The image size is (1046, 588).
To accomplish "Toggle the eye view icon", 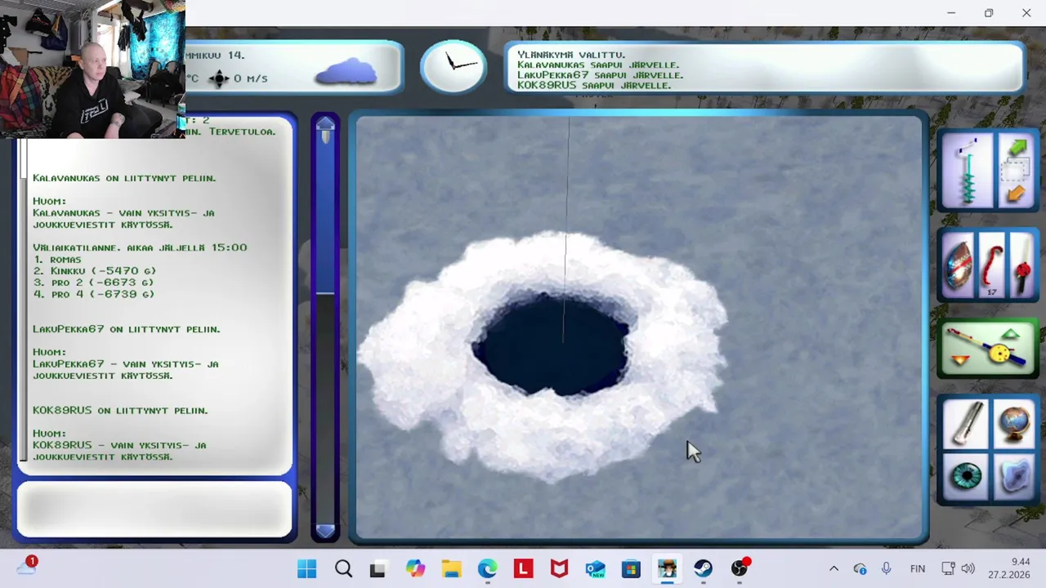I will tap(967, 477).
